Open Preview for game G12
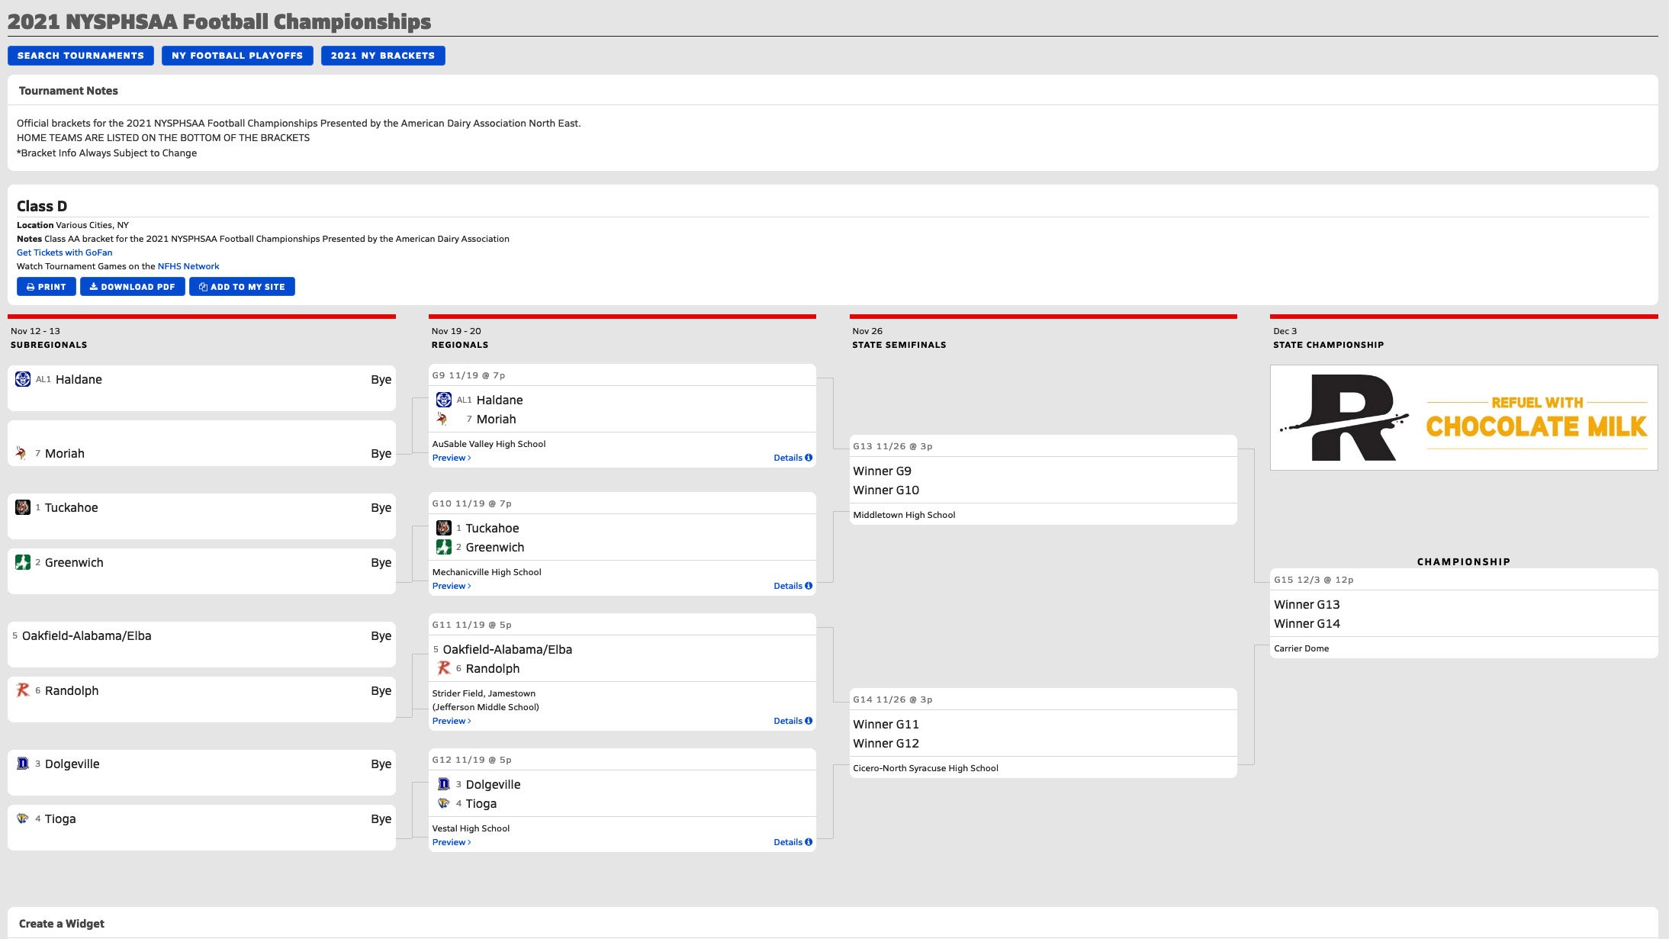Screen dimensions: 1669x939 [451, 842]
